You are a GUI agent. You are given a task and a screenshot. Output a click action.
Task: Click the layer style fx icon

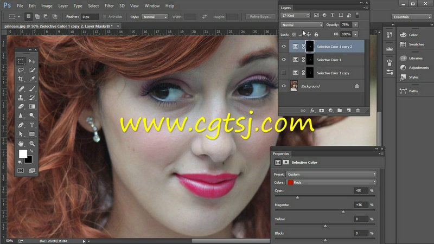pyautogui.click(x=312, y=111)
